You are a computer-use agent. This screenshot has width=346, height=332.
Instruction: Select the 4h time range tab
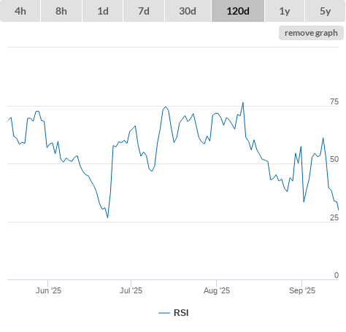(20, 11)
